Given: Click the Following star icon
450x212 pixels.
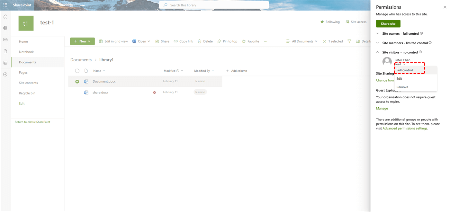Looking at the screenshot, I should 322,22.
